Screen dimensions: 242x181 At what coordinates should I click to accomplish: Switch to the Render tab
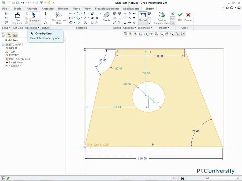coord(63,9)
